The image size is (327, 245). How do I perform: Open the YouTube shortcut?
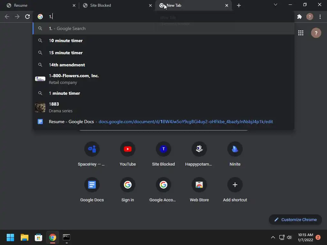pos(128,154)
